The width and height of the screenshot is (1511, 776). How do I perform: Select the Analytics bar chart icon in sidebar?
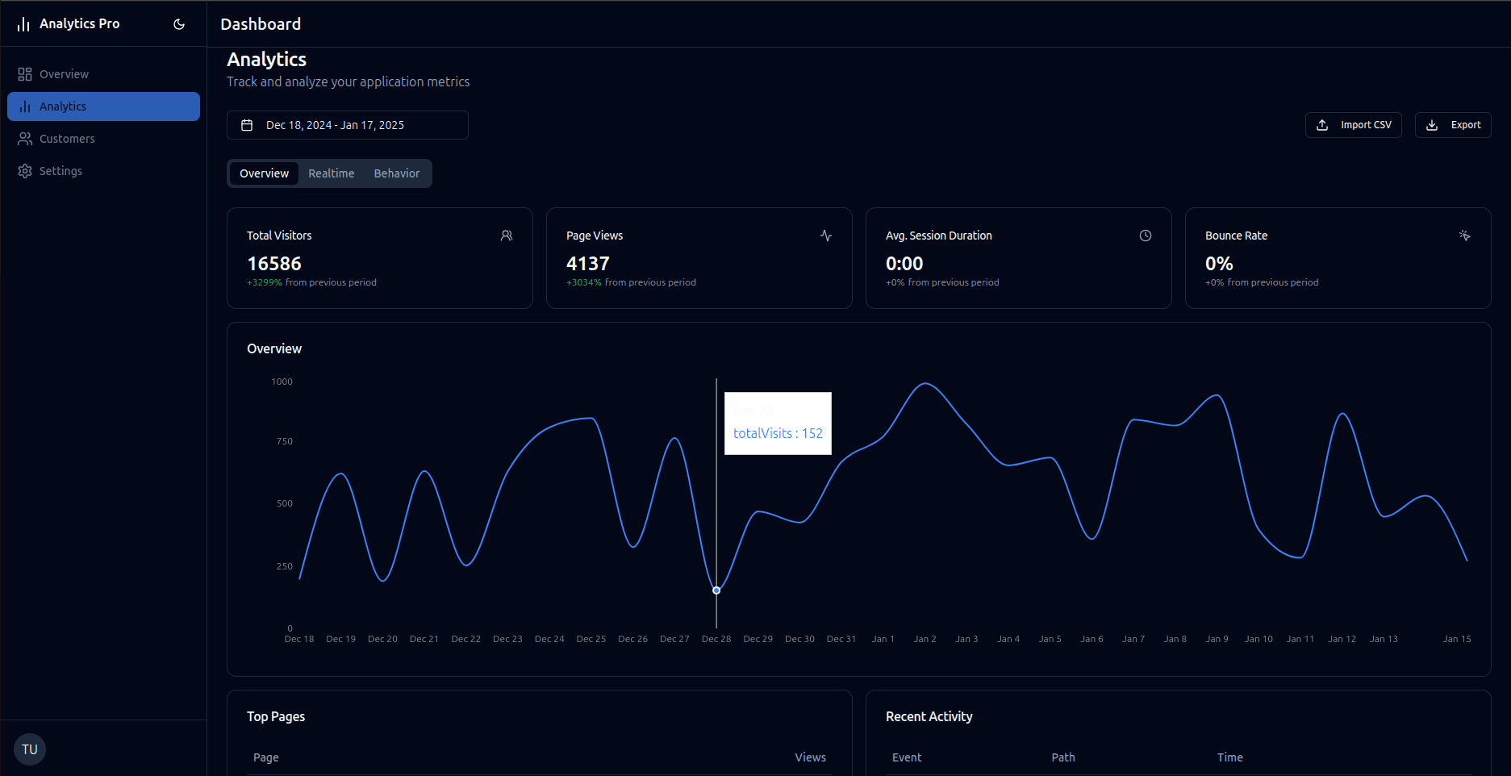[25, 106]
